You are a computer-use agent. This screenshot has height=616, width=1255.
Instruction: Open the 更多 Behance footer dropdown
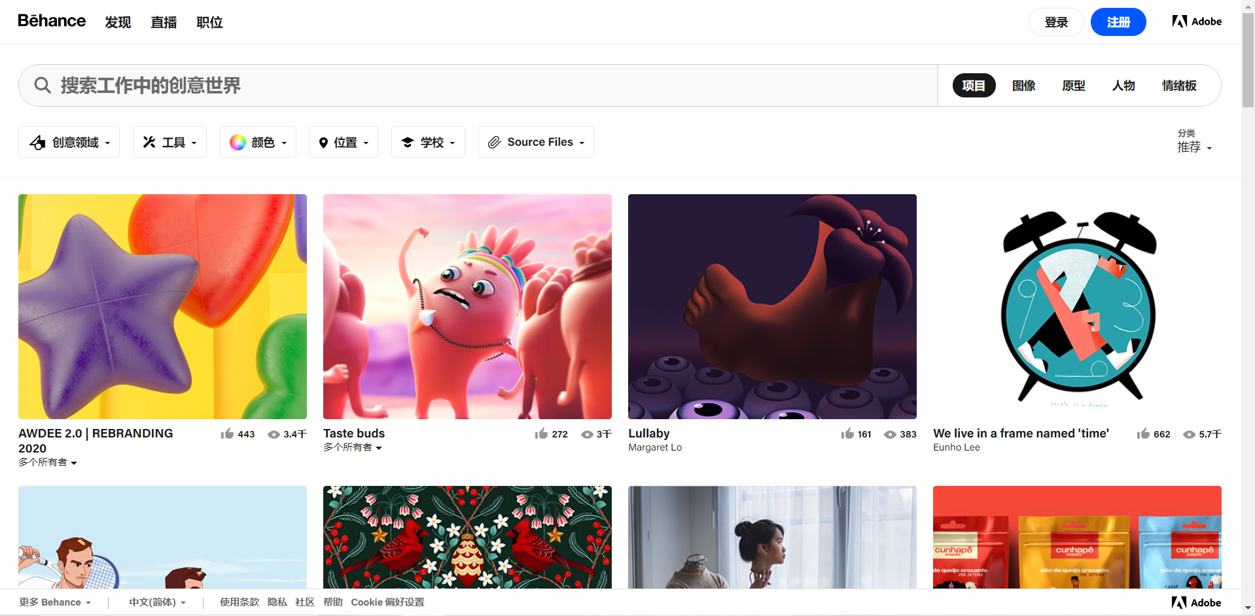point(55,602)
